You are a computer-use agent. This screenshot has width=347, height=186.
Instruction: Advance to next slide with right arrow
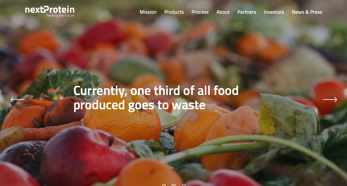point(330,99)
